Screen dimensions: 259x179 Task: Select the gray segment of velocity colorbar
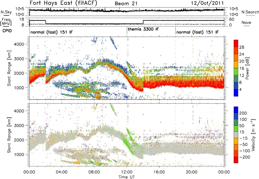pos(236,135)
